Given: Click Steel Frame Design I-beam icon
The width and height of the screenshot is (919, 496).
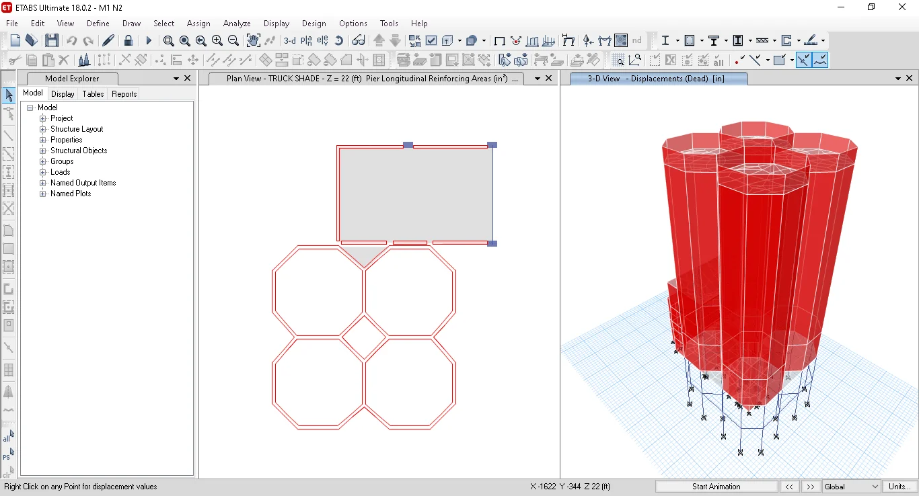Looking at the screenshot, I should (666, 41).
